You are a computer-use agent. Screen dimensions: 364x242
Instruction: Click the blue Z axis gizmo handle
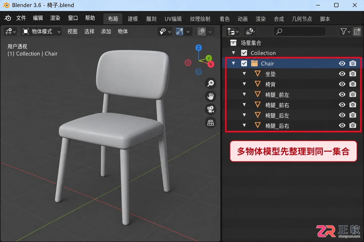(x=199, y=47)
